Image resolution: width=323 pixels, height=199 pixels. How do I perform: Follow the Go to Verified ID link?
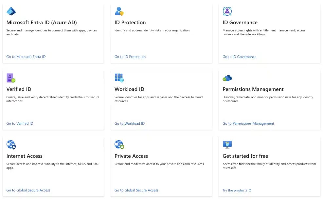pos(20,123)
